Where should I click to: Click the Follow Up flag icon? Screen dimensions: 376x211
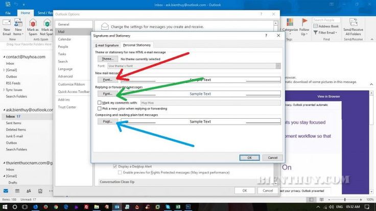point(304,22)
